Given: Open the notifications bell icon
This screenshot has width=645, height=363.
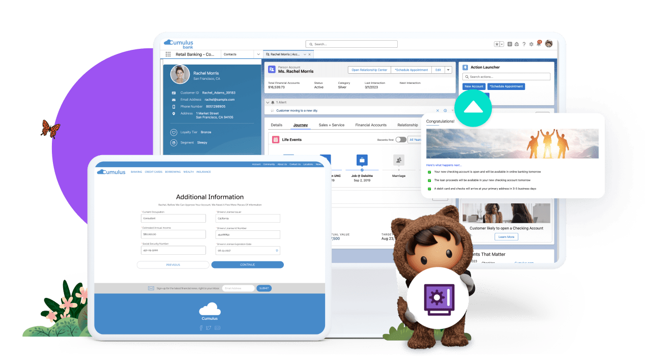Looking at the screenshot, I should [x=539, y=44].
